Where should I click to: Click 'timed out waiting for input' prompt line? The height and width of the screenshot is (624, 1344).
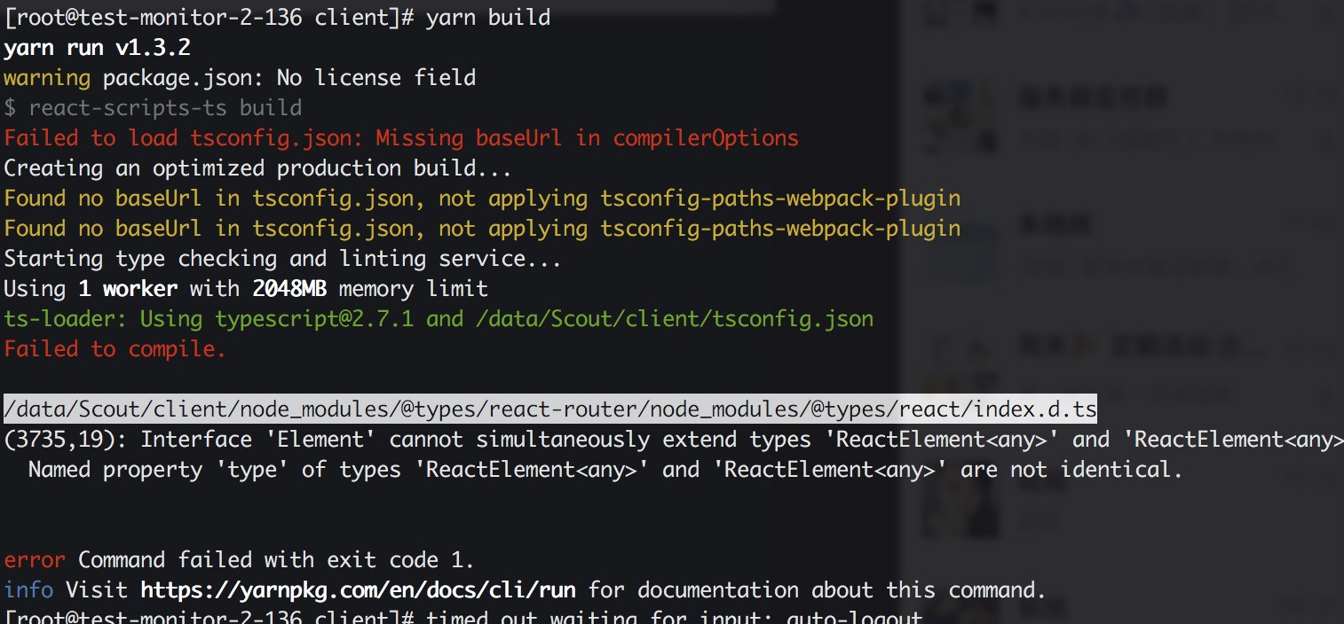463,617
